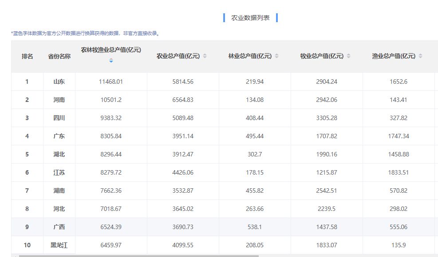The image size is (438, 257).
Task: Click the horizontal scrollbar below the table
Action: click(139, 256)
